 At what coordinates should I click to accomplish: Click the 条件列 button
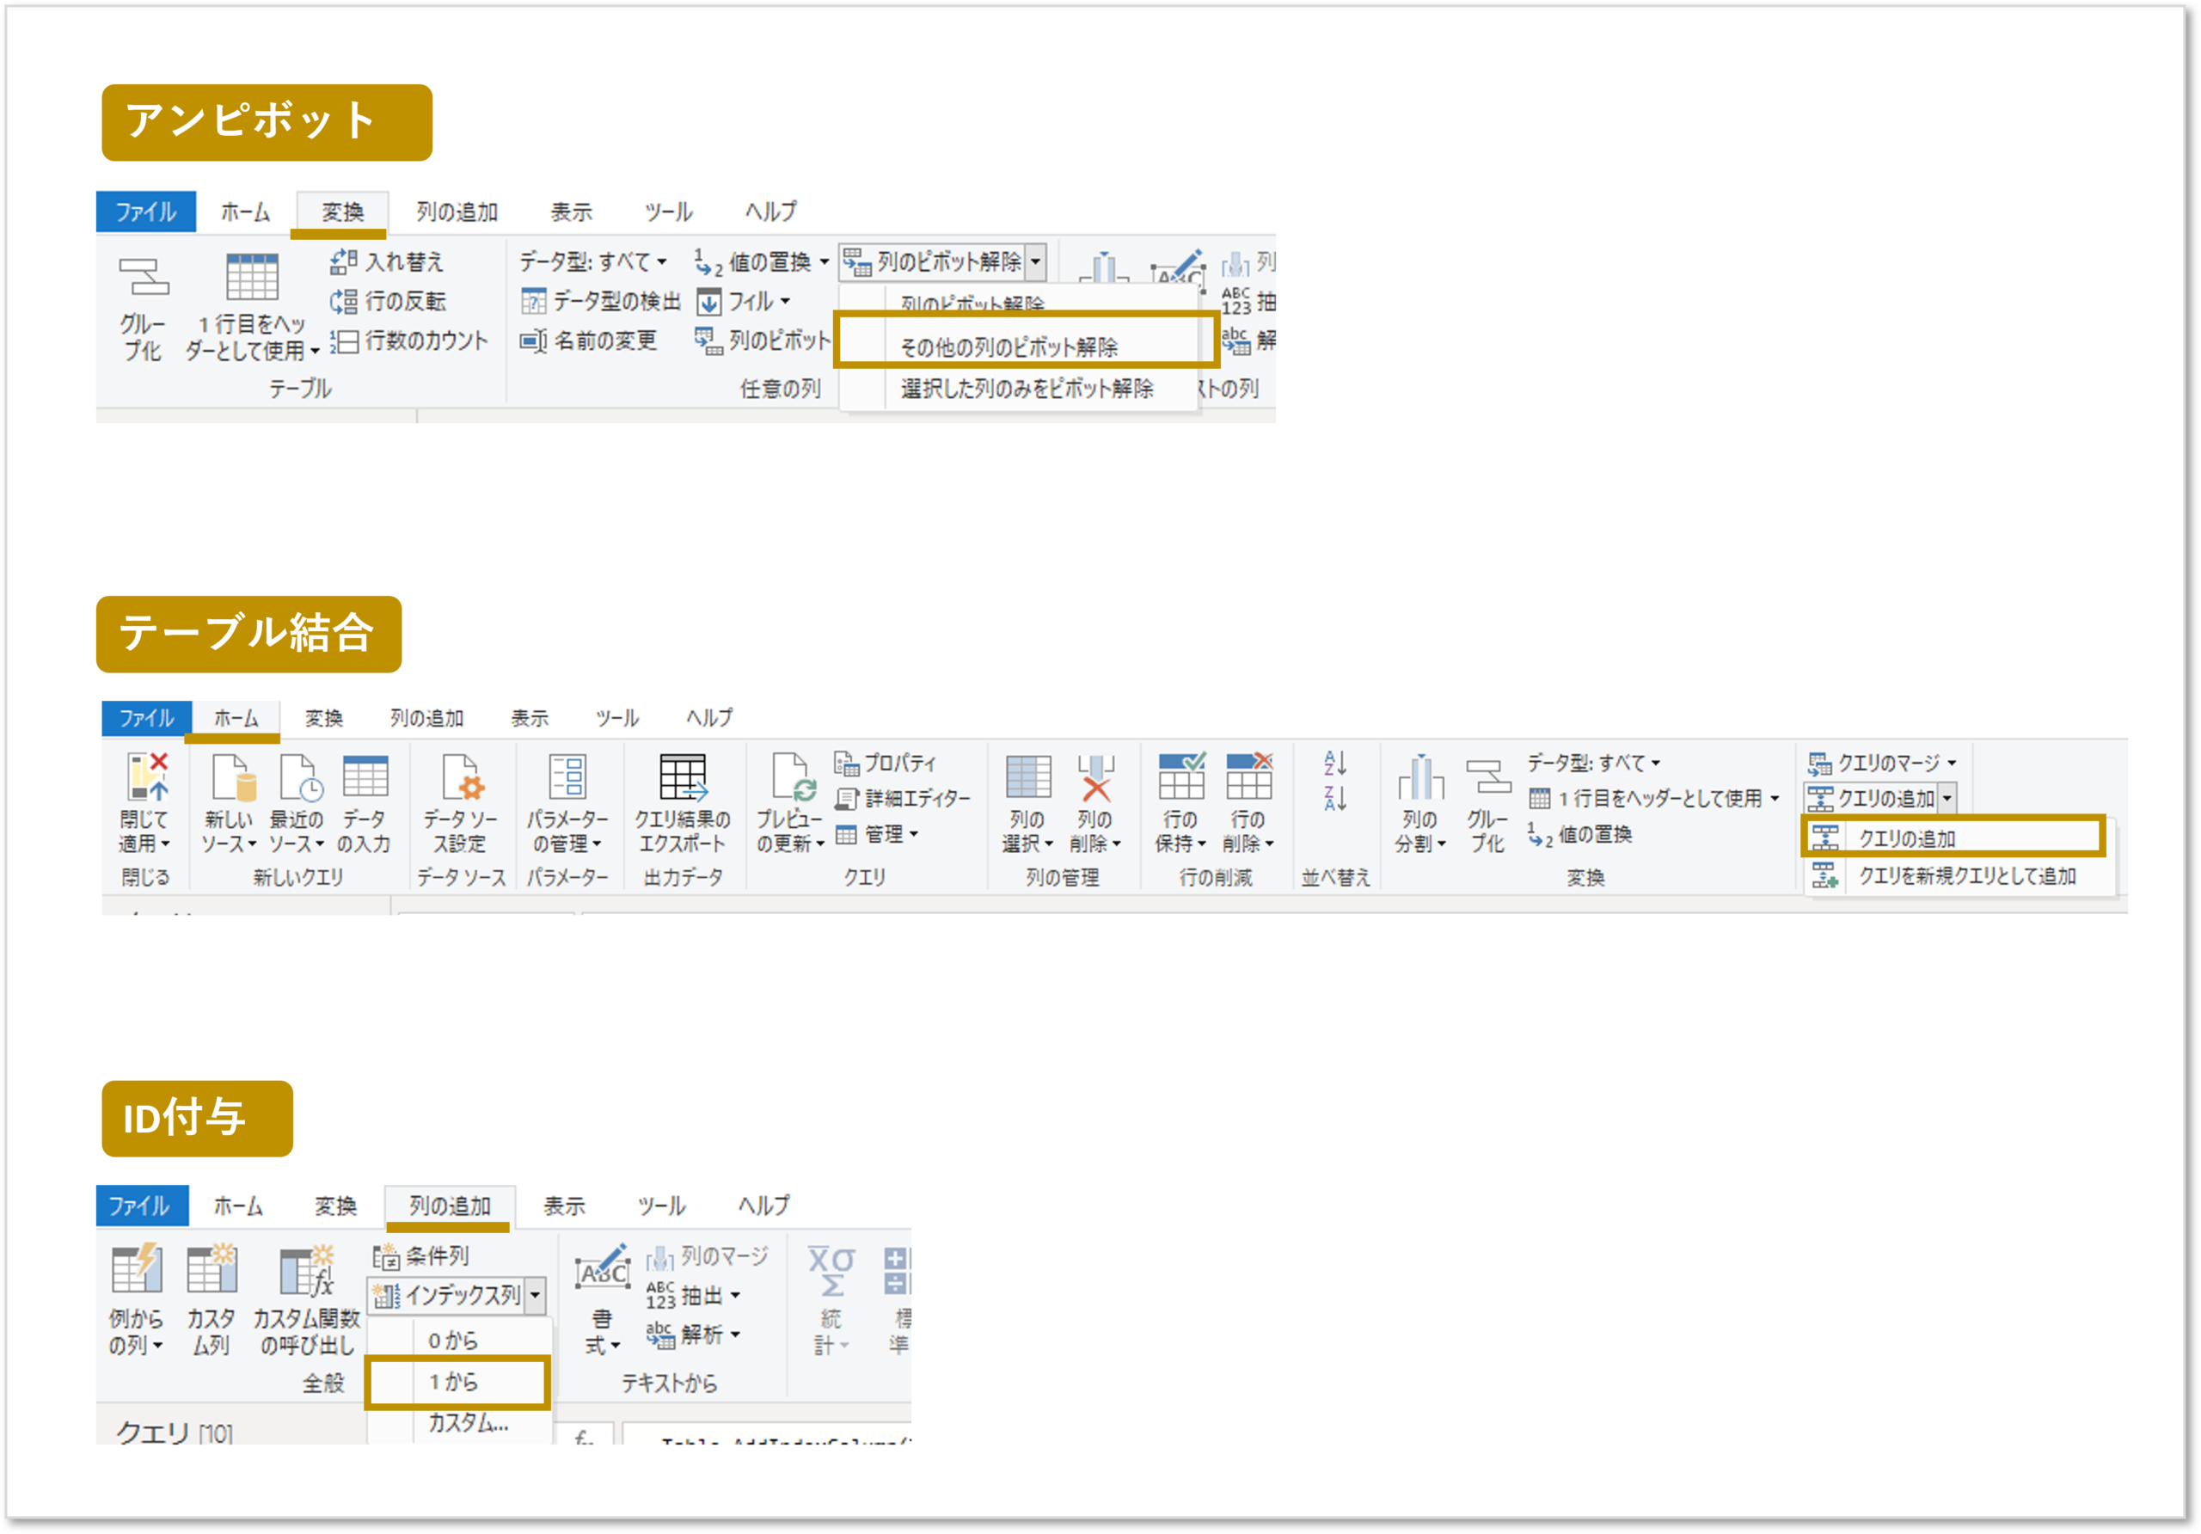[422, 1256]
